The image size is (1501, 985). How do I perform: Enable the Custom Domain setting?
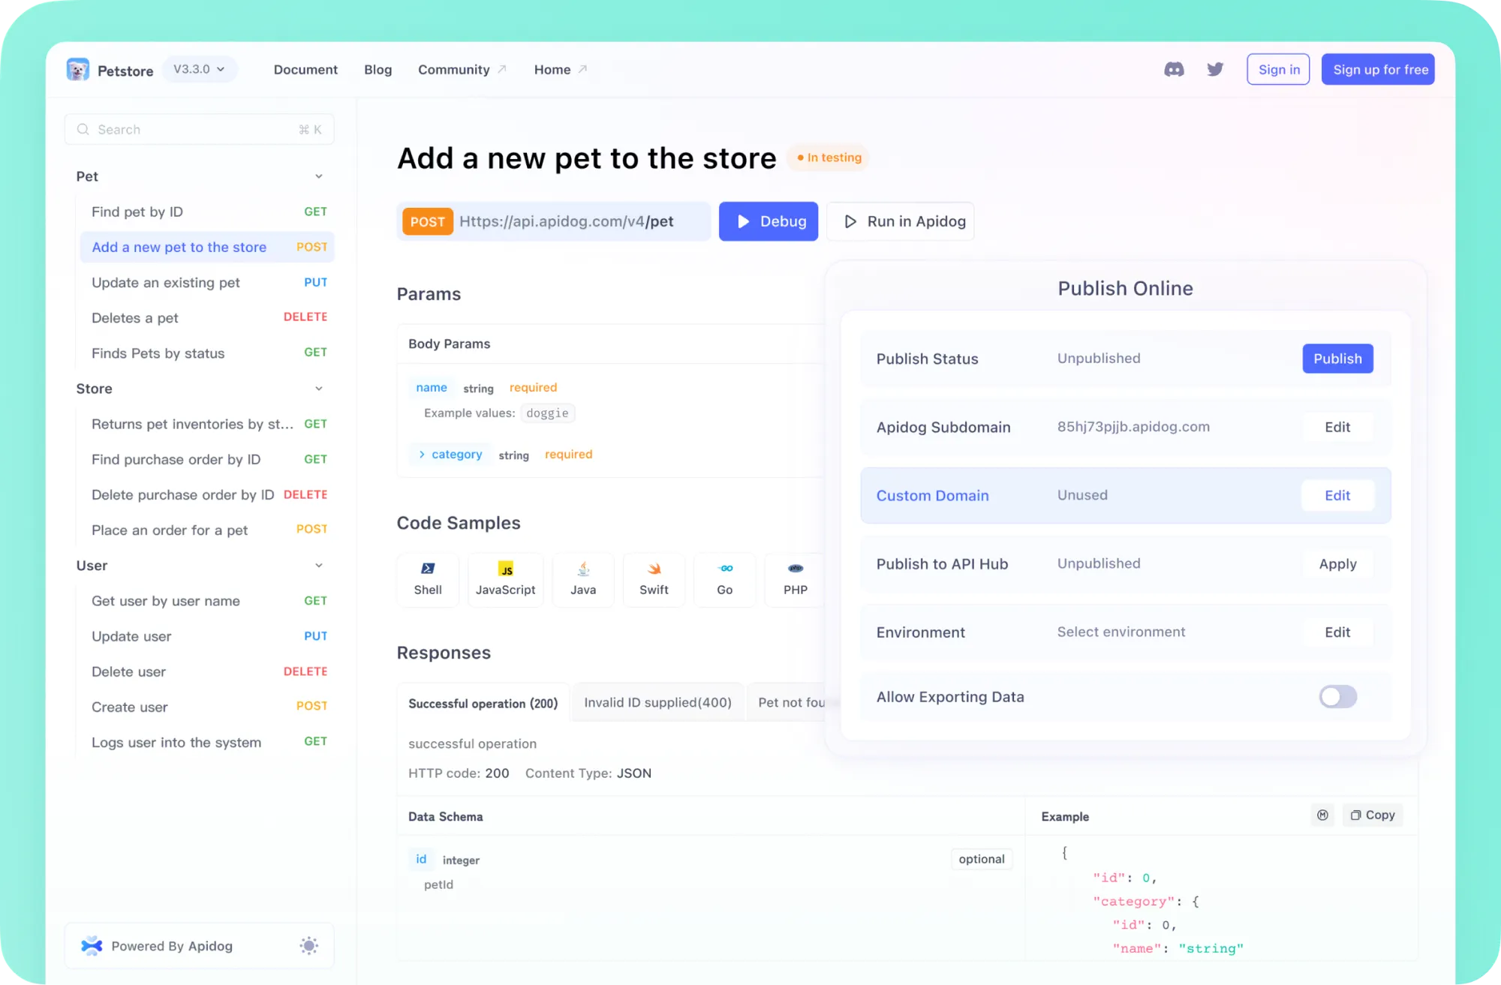coord(1337,494)
